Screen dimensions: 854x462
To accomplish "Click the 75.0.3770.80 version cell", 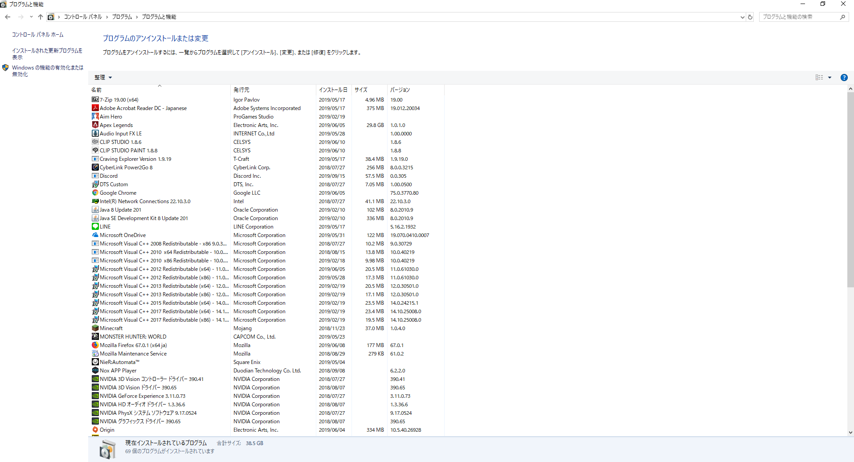I will tap(405, 193).
